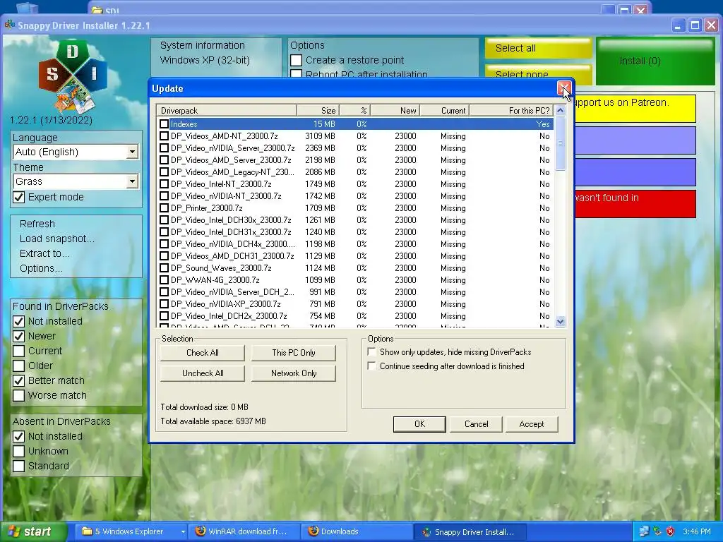
Task: Sort by % column header
Action: coord(354,111)
